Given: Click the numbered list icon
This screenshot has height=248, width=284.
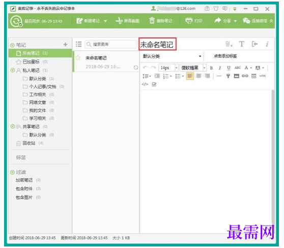Looking at the screenshot, I should (x=167, y=76).
